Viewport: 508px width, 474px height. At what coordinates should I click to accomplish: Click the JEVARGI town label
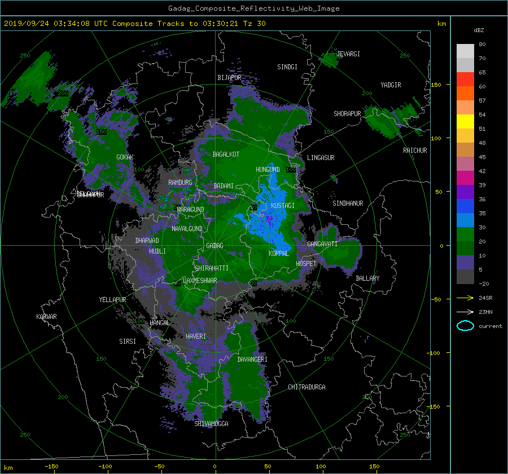pyautogui.click(x=348, y=54)
